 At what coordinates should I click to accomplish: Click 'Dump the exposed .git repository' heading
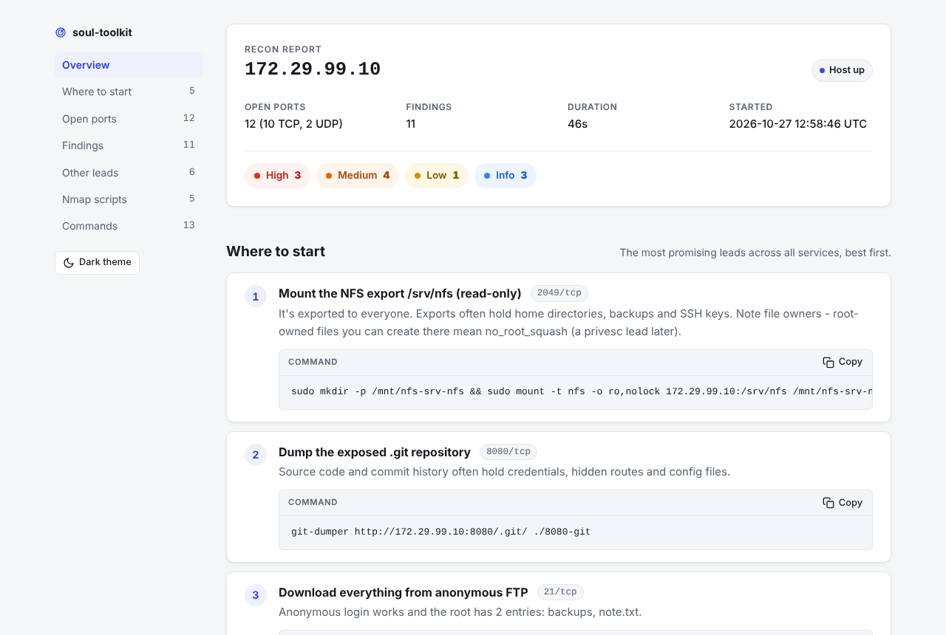click(x=375, y=452)
